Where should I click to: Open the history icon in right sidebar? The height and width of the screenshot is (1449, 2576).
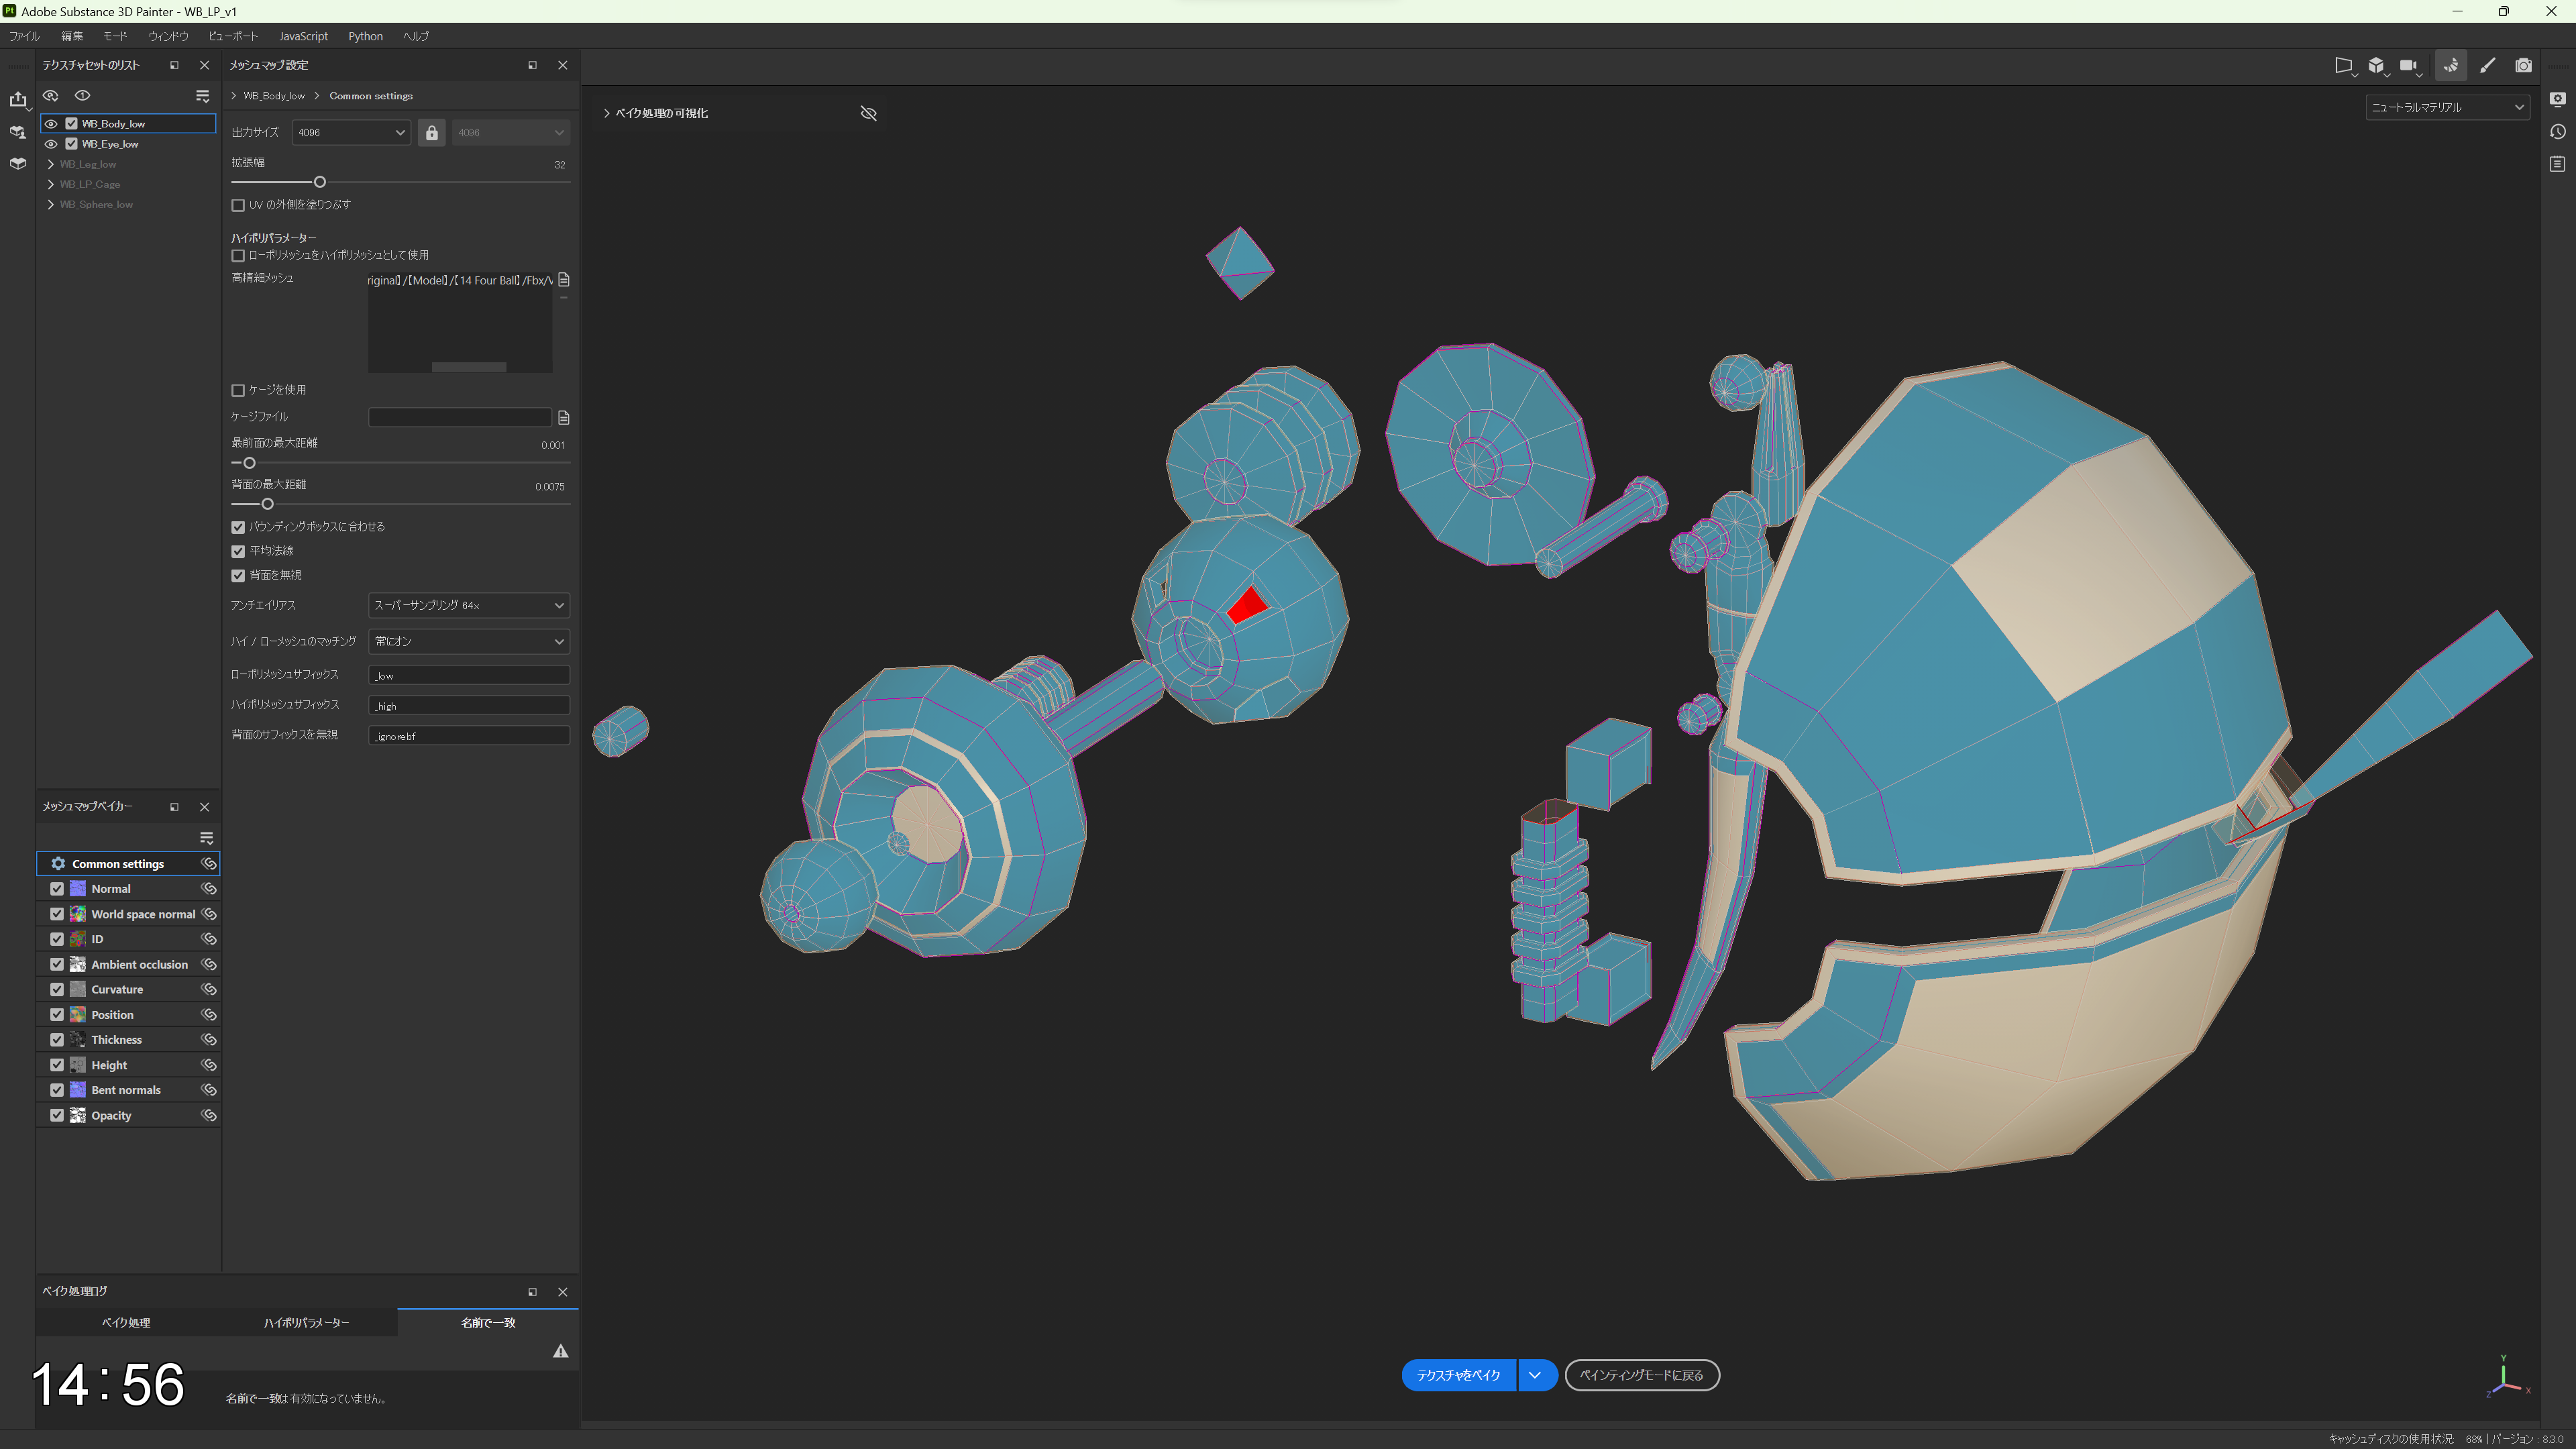[2557, 132]
